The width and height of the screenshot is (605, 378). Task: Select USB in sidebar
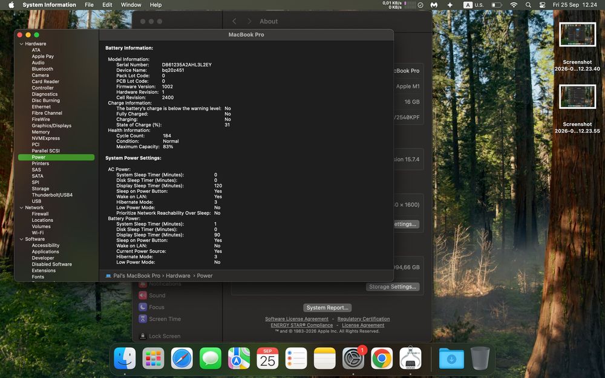(x=36, y=201)
